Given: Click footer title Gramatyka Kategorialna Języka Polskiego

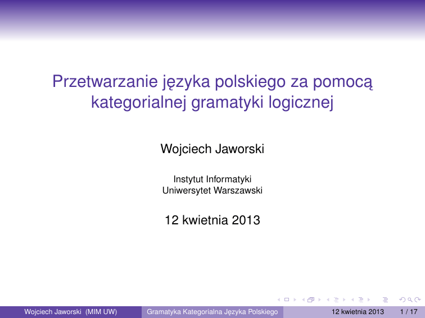Looking at the screenshot, I should coord(212,312).
